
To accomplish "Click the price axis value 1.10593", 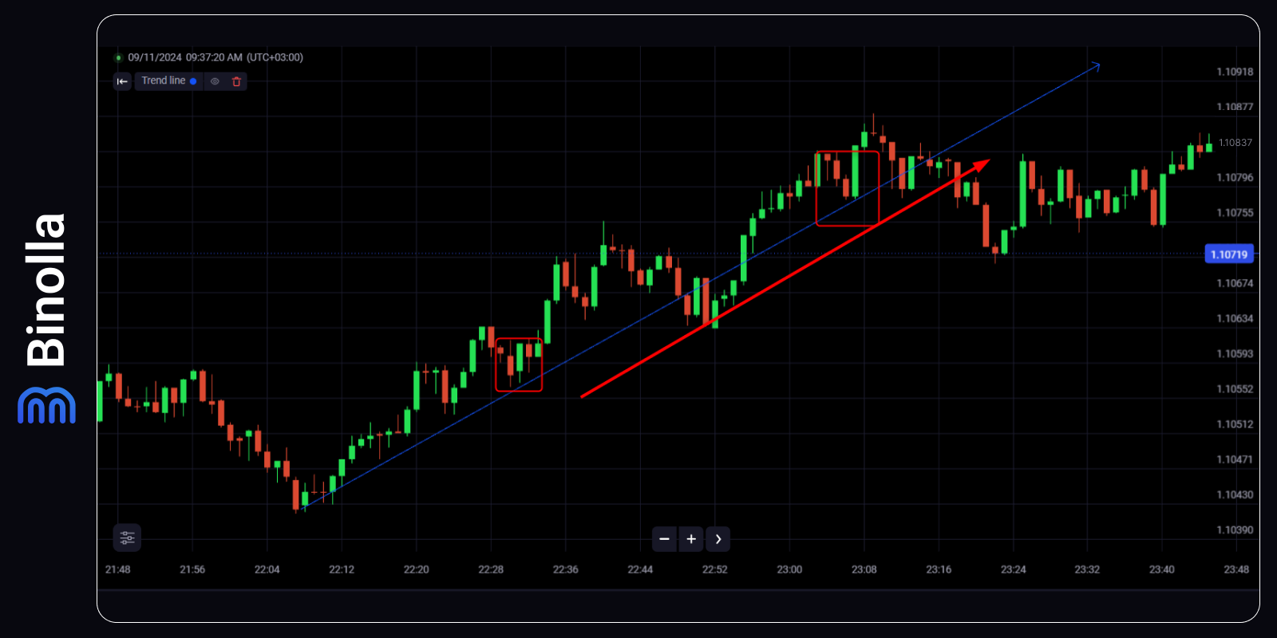I will click(1235, 353).
